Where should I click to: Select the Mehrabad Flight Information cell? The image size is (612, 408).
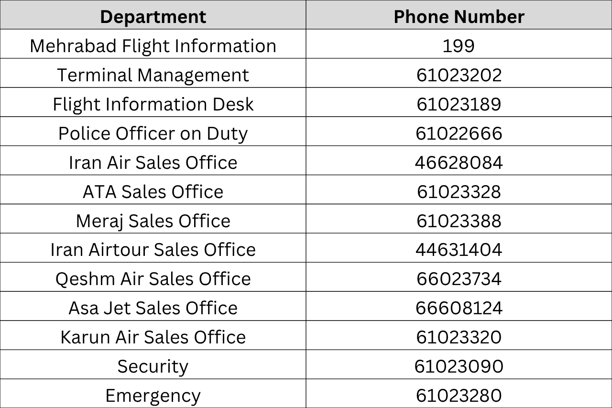point(153,46)
